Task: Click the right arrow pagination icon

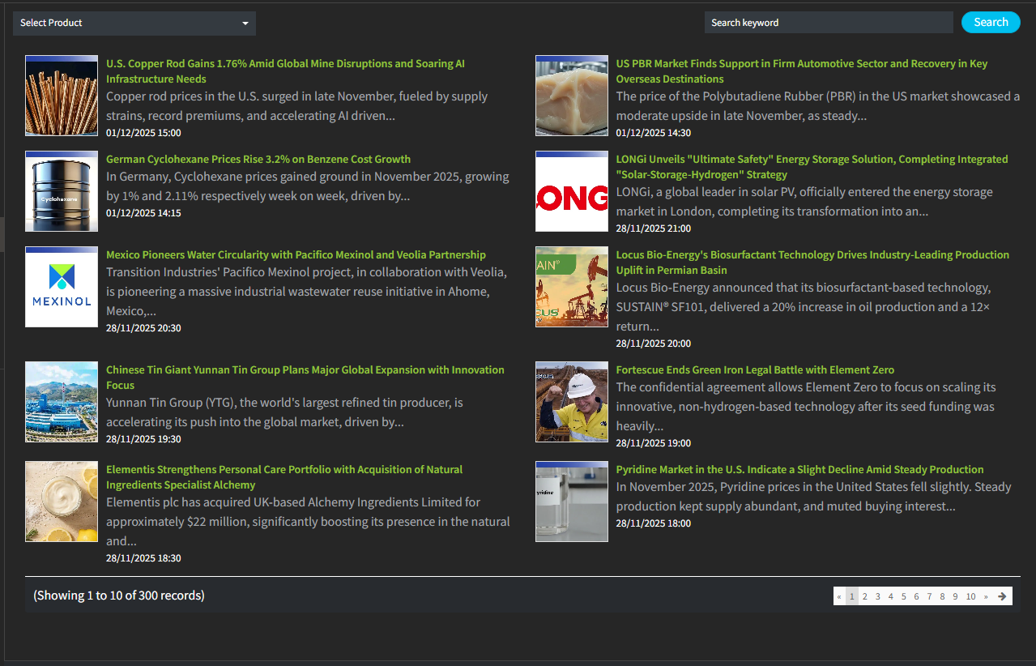Action: point(1002,596)
